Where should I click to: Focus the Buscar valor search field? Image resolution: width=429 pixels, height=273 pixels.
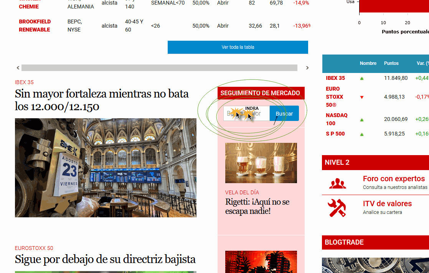click(246, 113)
